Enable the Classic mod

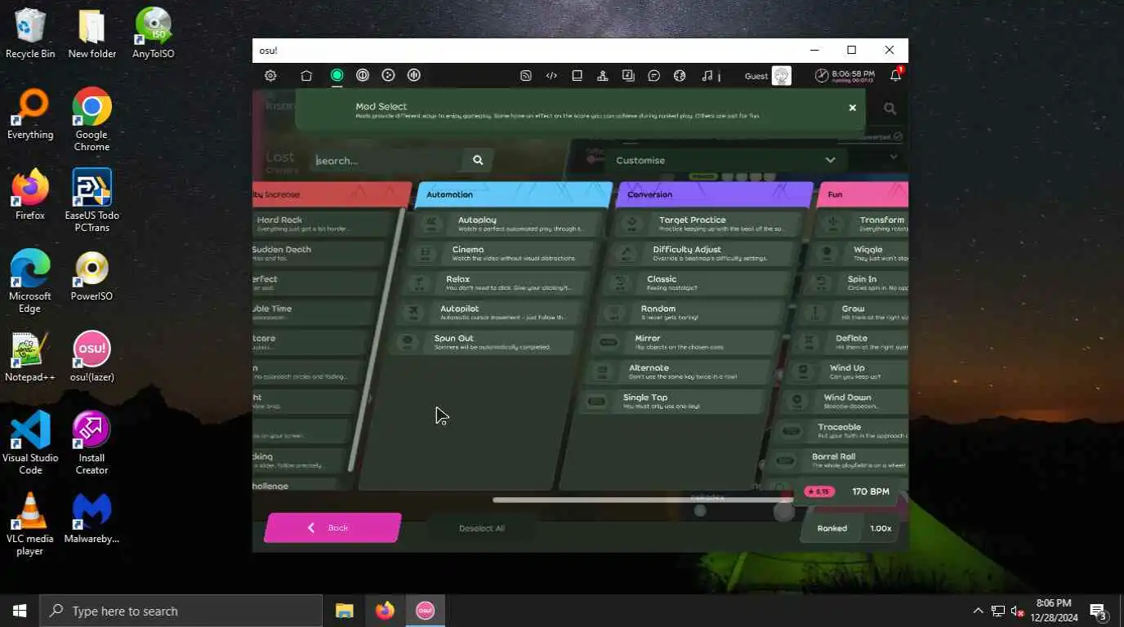(696, 283)
